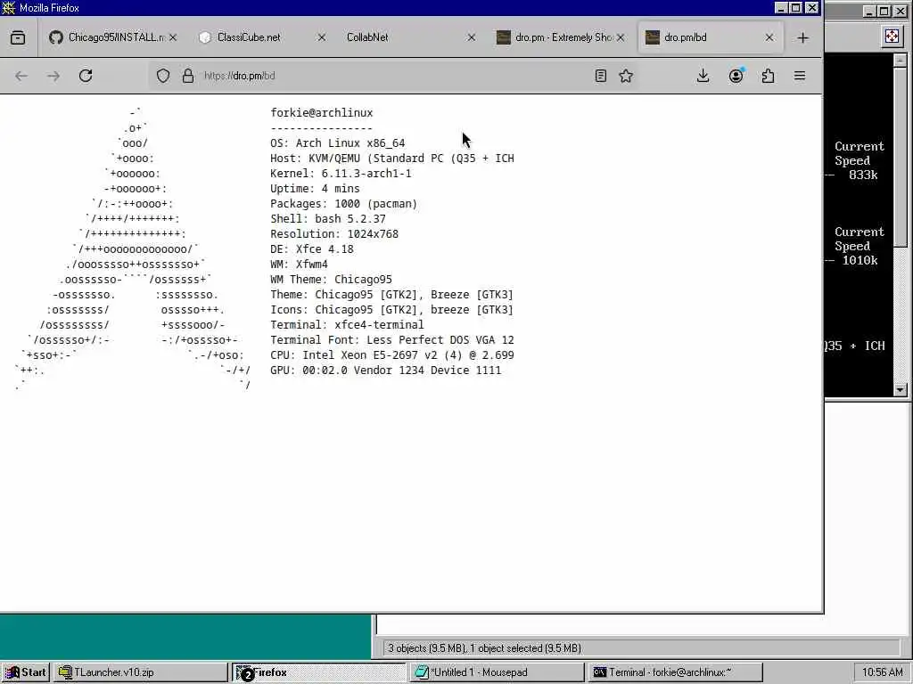The height and width of the screenshot is (684, 913).
Task: Open tracking protection shield icon
Action: 163,76
